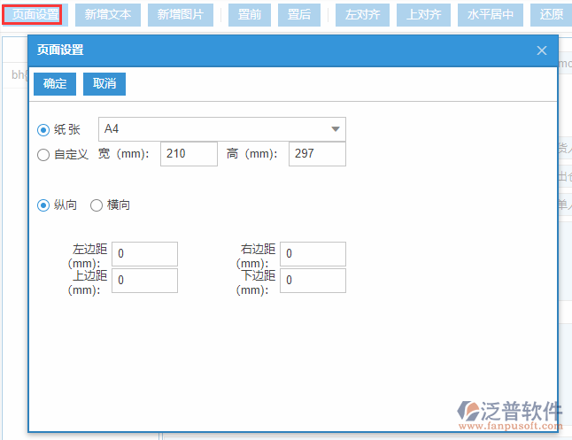This screenshot has height=440, width=572.
Task: Click the 高 height input field
Action: tap(317, 154)
